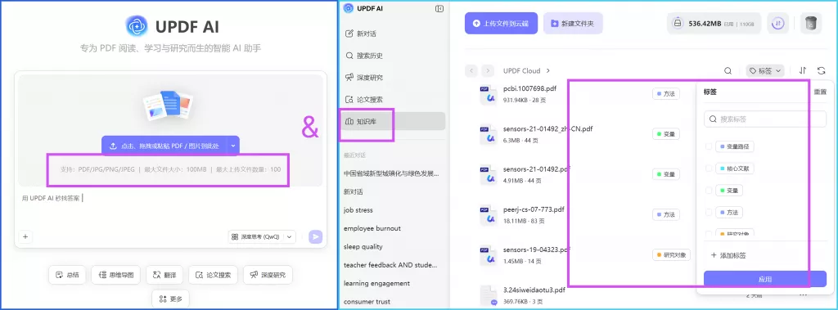Click the search magnifier icon in file toolbar
838x310 pixels.
click(728, 70)
